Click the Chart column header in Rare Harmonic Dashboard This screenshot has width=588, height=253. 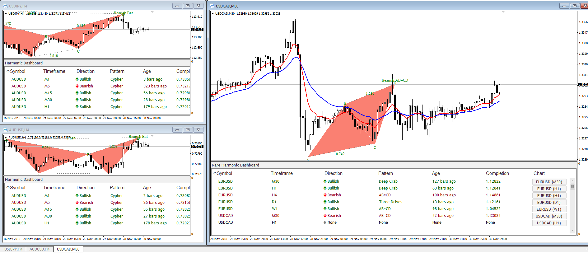(x=539, y=173)
